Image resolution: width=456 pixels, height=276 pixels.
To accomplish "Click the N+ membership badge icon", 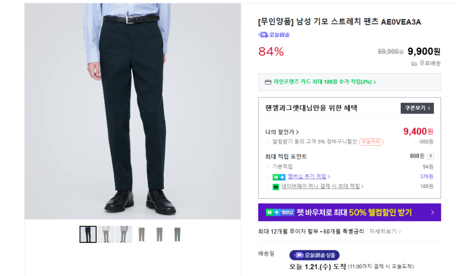I will 279,177.
